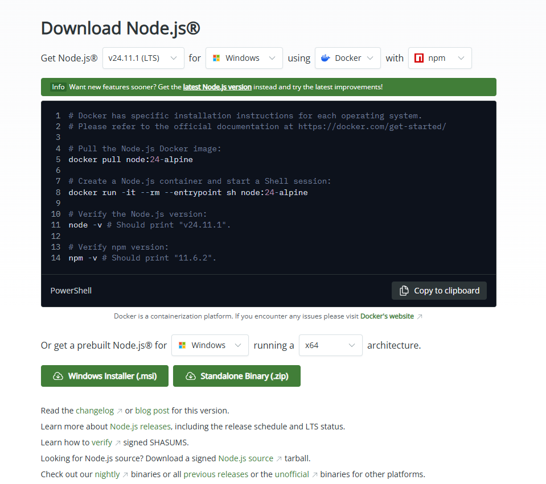Click the Windows Installer (.msi) button
Image resolution: width=546 pixels, height=484 pixels.
pos(104,376)
